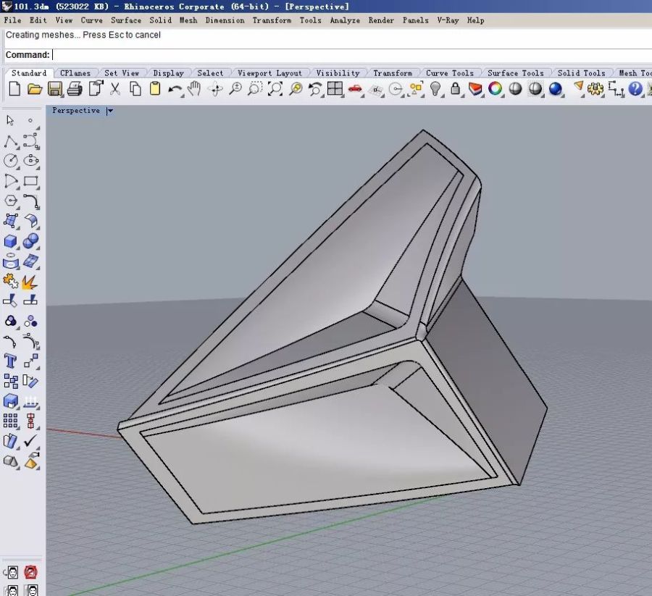Viewport: 652px width, 596px height.
Task: Click in the Command input field
Action: 290,55
